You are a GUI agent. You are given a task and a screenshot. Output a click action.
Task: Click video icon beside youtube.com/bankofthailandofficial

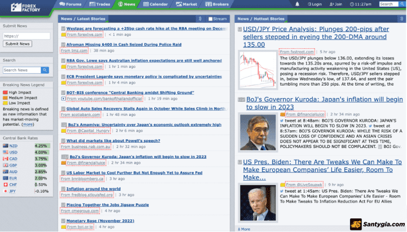click(63, 99)
